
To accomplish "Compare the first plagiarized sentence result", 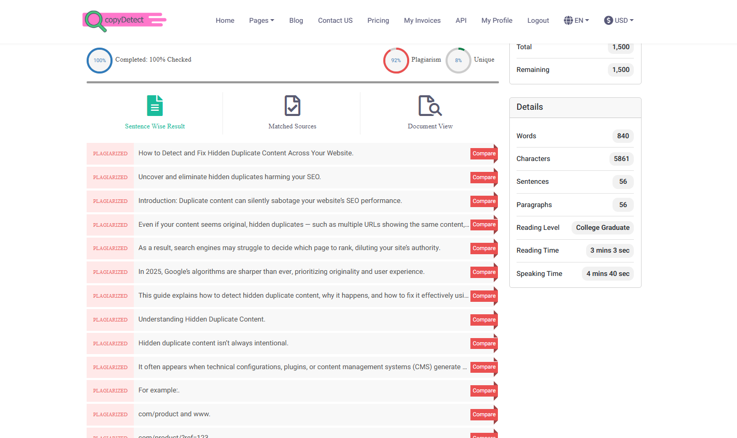I will click(x=483, y=153).
